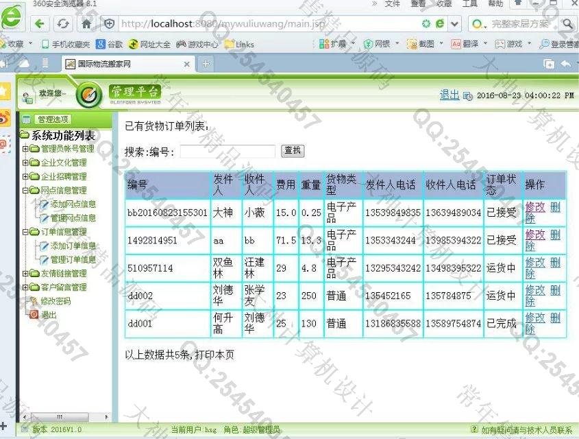Click the 编号 search input field
579x439 pixels.
coord(227,151)
